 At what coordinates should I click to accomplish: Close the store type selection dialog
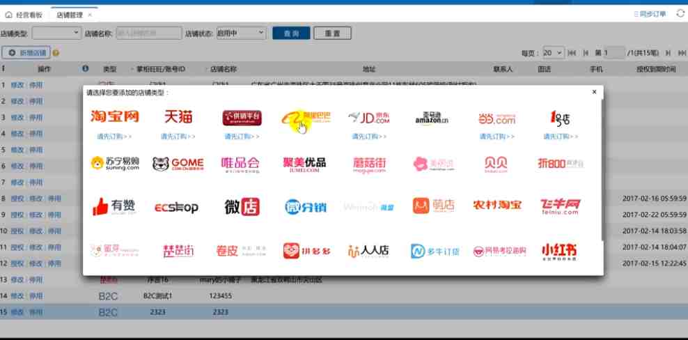pyautogui.click(x=594, y=92)
